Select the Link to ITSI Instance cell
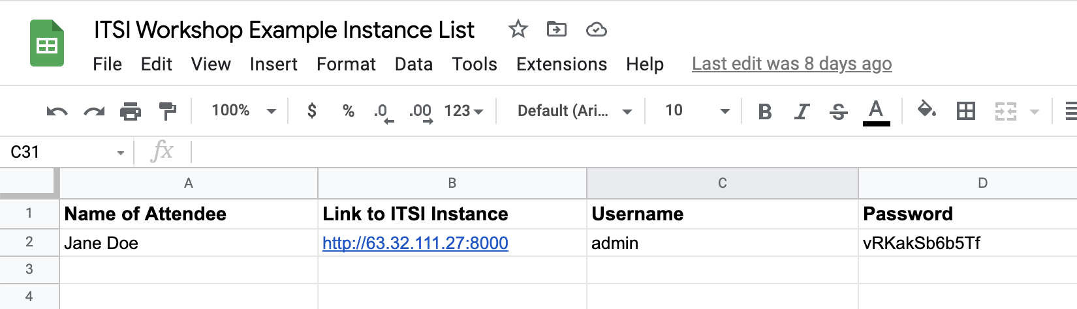Viewport: 1077px width, 309px height. point(452,214)
